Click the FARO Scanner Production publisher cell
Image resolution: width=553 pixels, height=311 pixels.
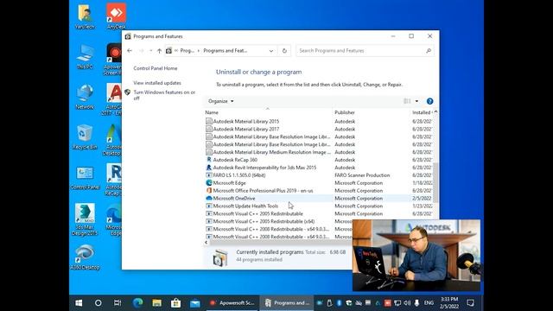pos(362,175)
